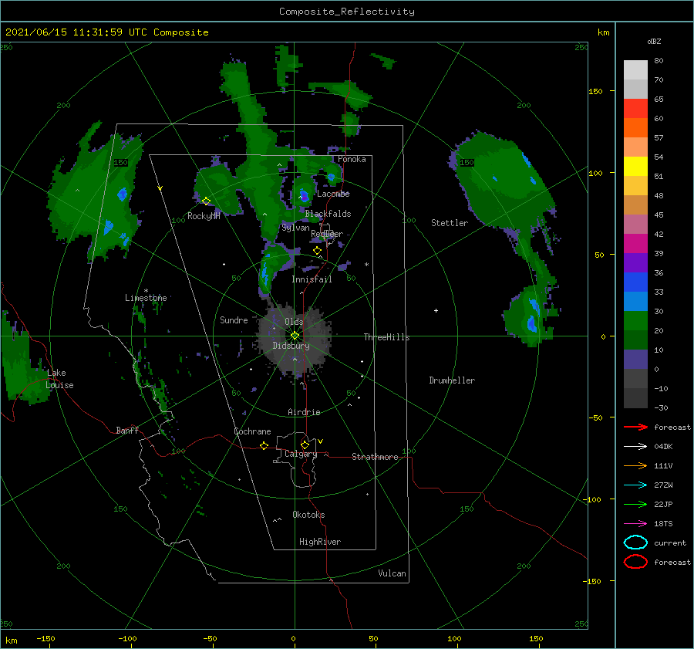Click the RockyMH label
Viewport: 694px width, 649px height.
[x=204, y=216]
